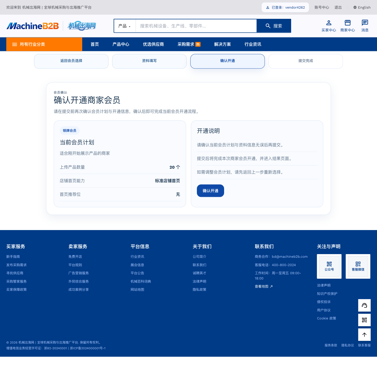Screen dimensions: 377x366
Task: Open 采购需求 navigation item
Action: tap(189, 44)
